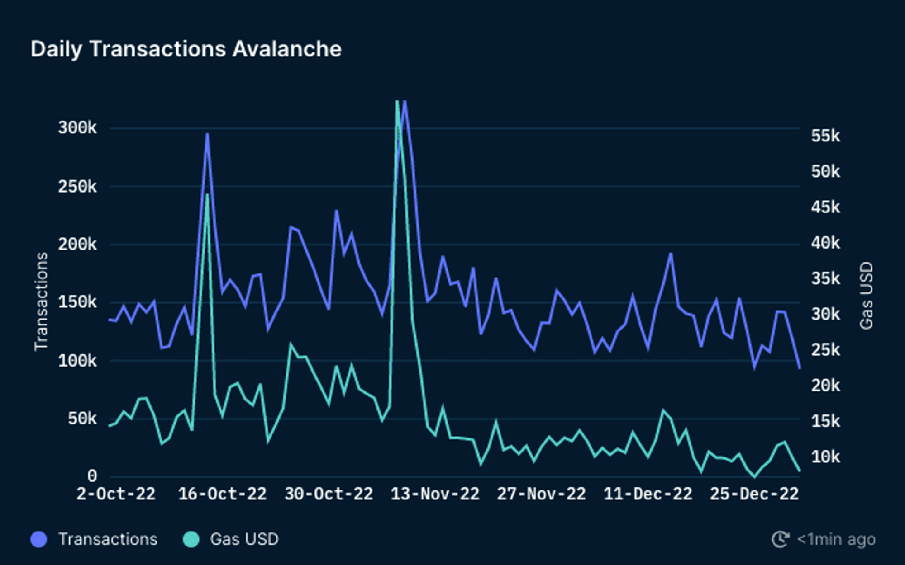
Task: Click the purple Transactions legend dot
Action: (39, 539)
